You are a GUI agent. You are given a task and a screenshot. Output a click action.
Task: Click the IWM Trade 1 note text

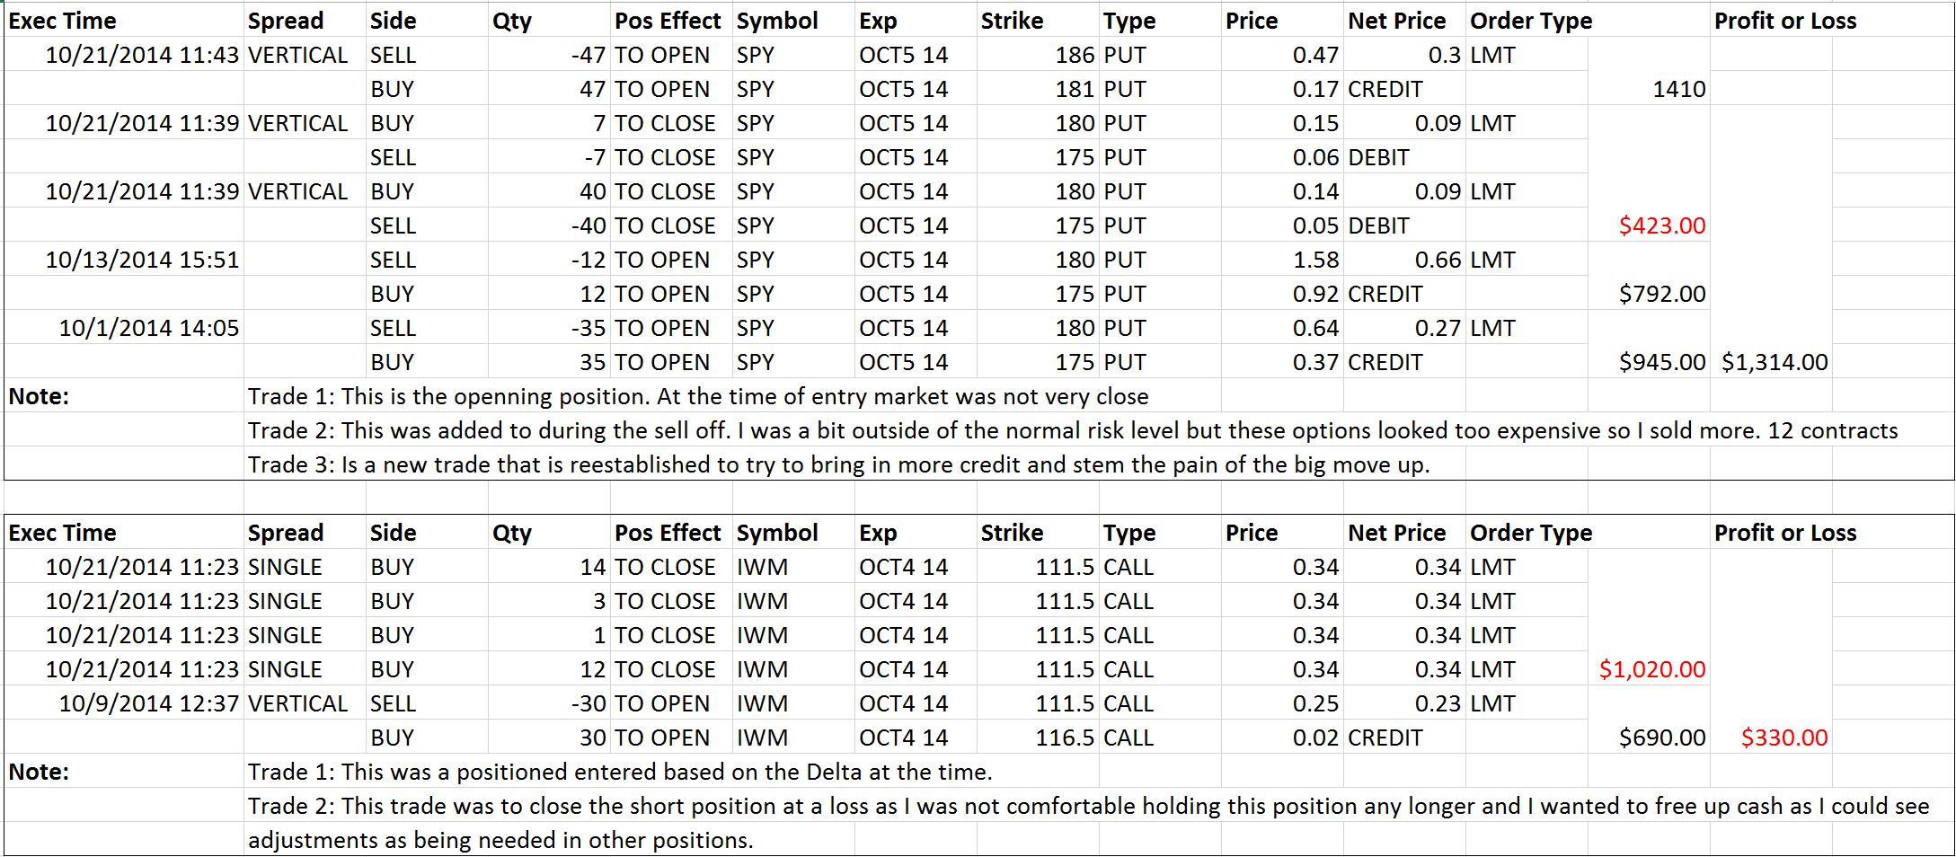point(620,772)
